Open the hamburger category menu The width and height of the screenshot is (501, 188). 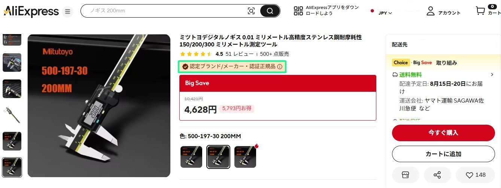pyautogui.click(x=68, y=11)
